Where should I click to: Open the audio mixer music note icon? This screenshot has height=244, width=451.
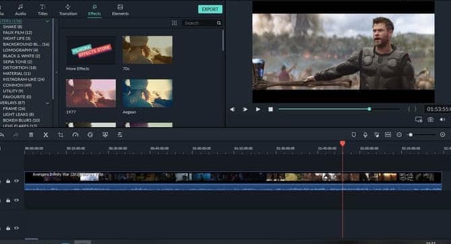click(x=376, y=134)
